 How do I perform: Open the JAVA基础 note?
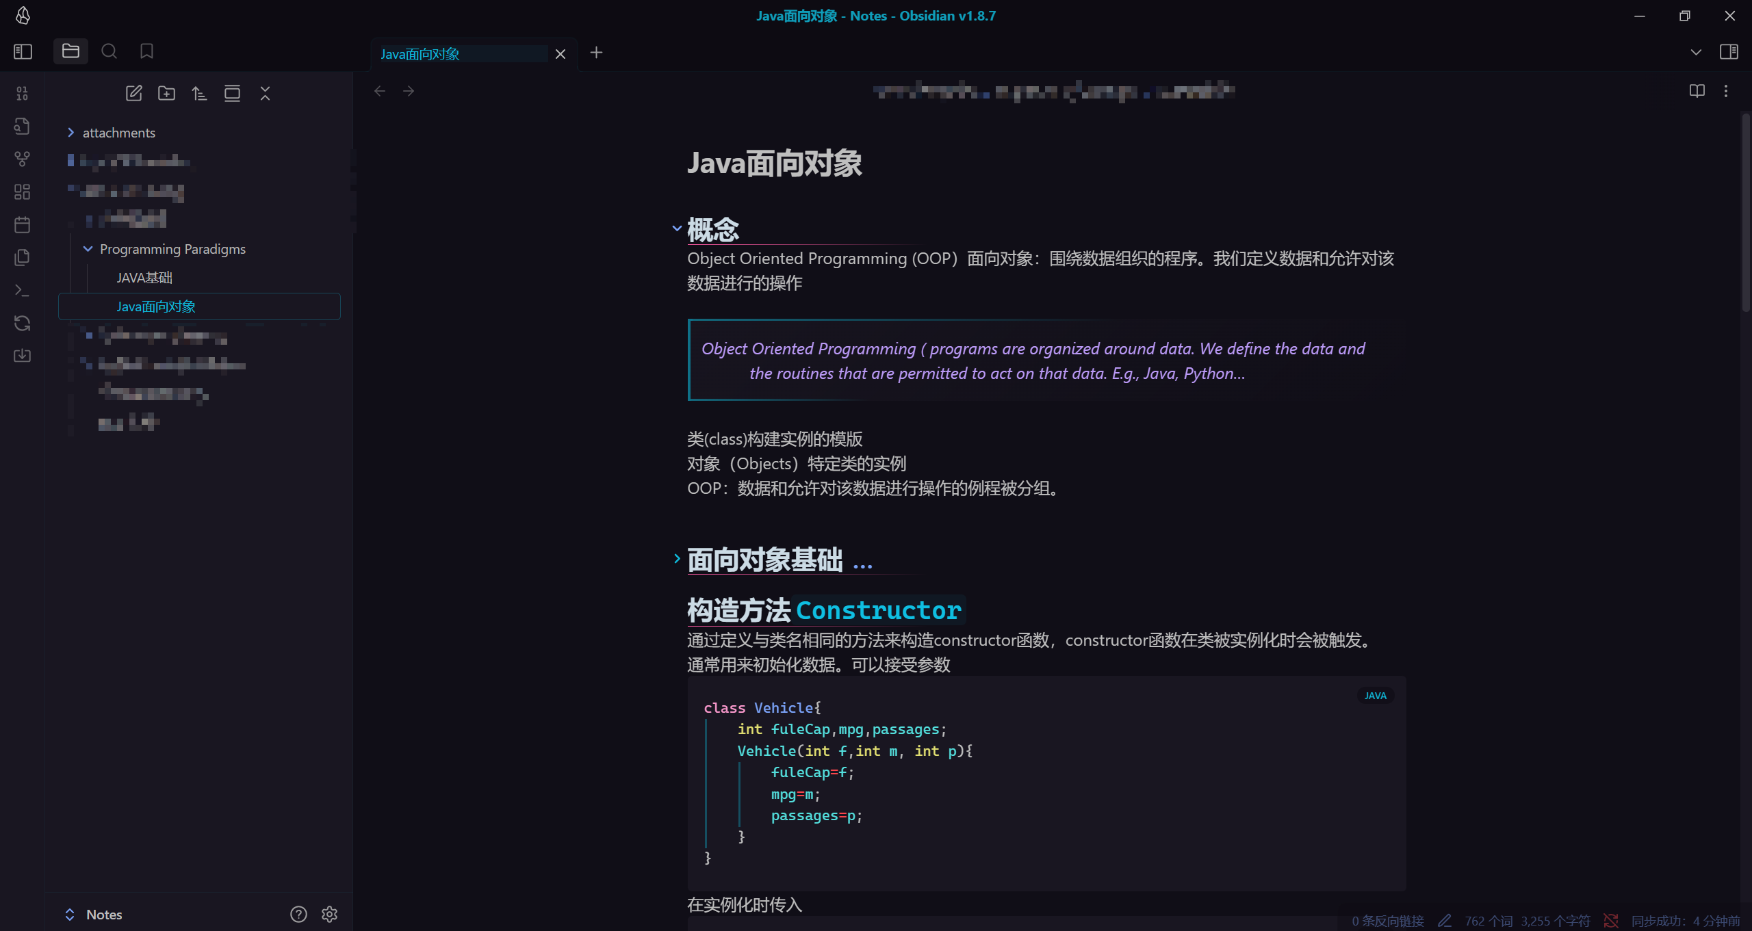click(144, 278)
